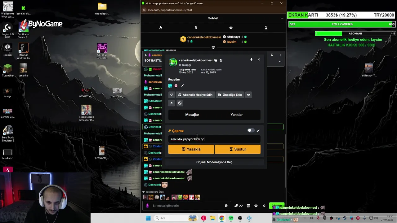Open Spotify from the taskbar
The width and height of the screenshot is (397, 223).
(x=231, y=218)
